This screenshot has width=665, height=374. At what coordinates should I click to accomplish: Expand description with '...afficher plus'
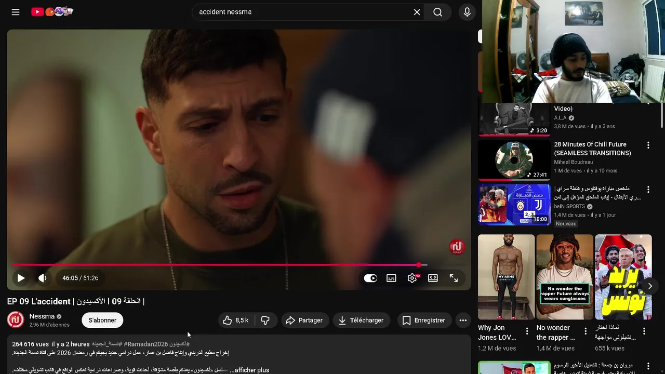[249, 370]
